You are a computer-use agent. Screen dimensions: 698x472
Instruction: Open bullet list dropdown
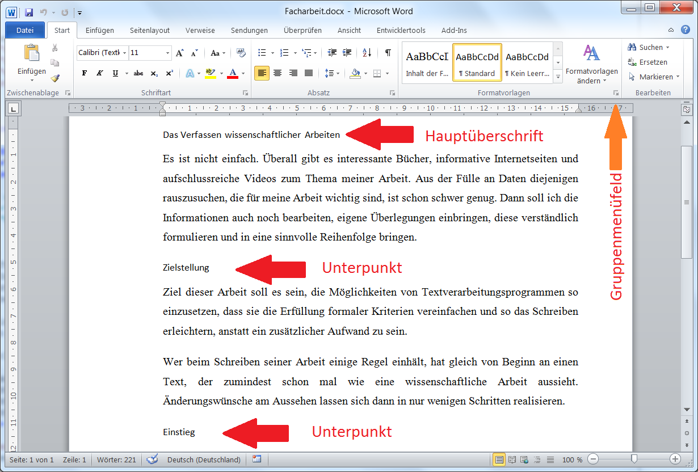(272, 53)
